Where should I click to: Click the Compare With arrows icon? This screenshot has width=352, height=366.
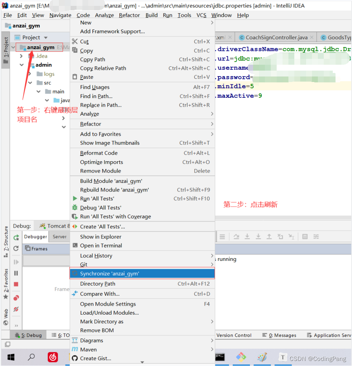coord(75,294)
